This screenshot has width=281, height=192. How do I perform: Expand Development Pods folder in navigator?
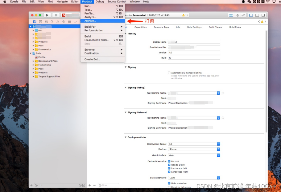(x=33, y=61)
